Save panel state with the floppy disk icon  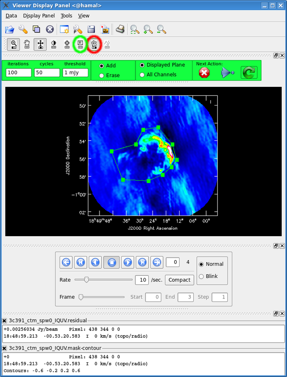click(x=91, y=29)
